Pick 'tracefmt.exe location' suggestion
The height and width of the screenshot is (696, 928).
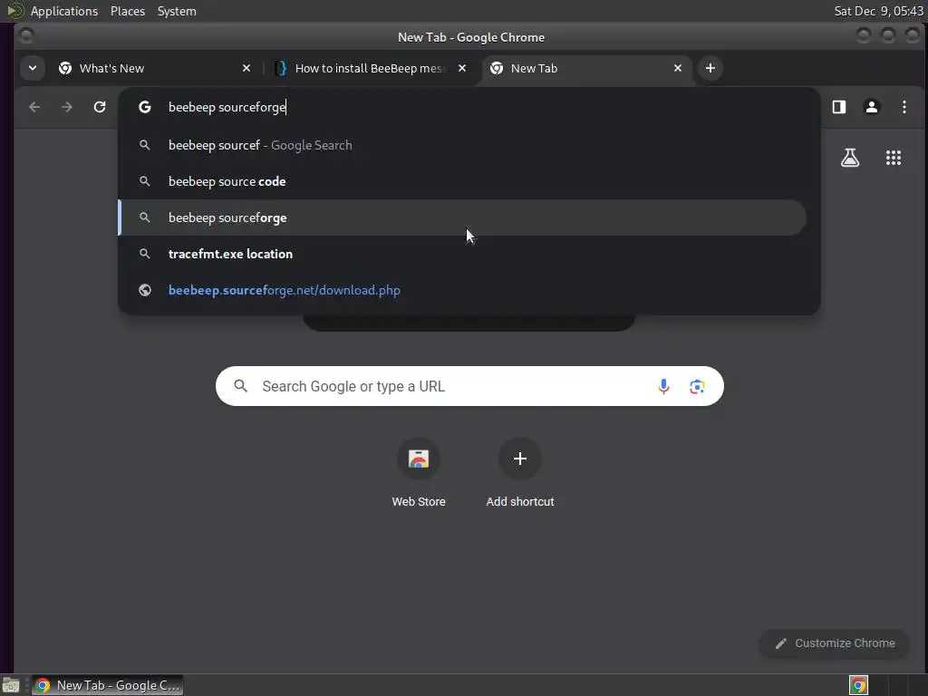[462, 254]
